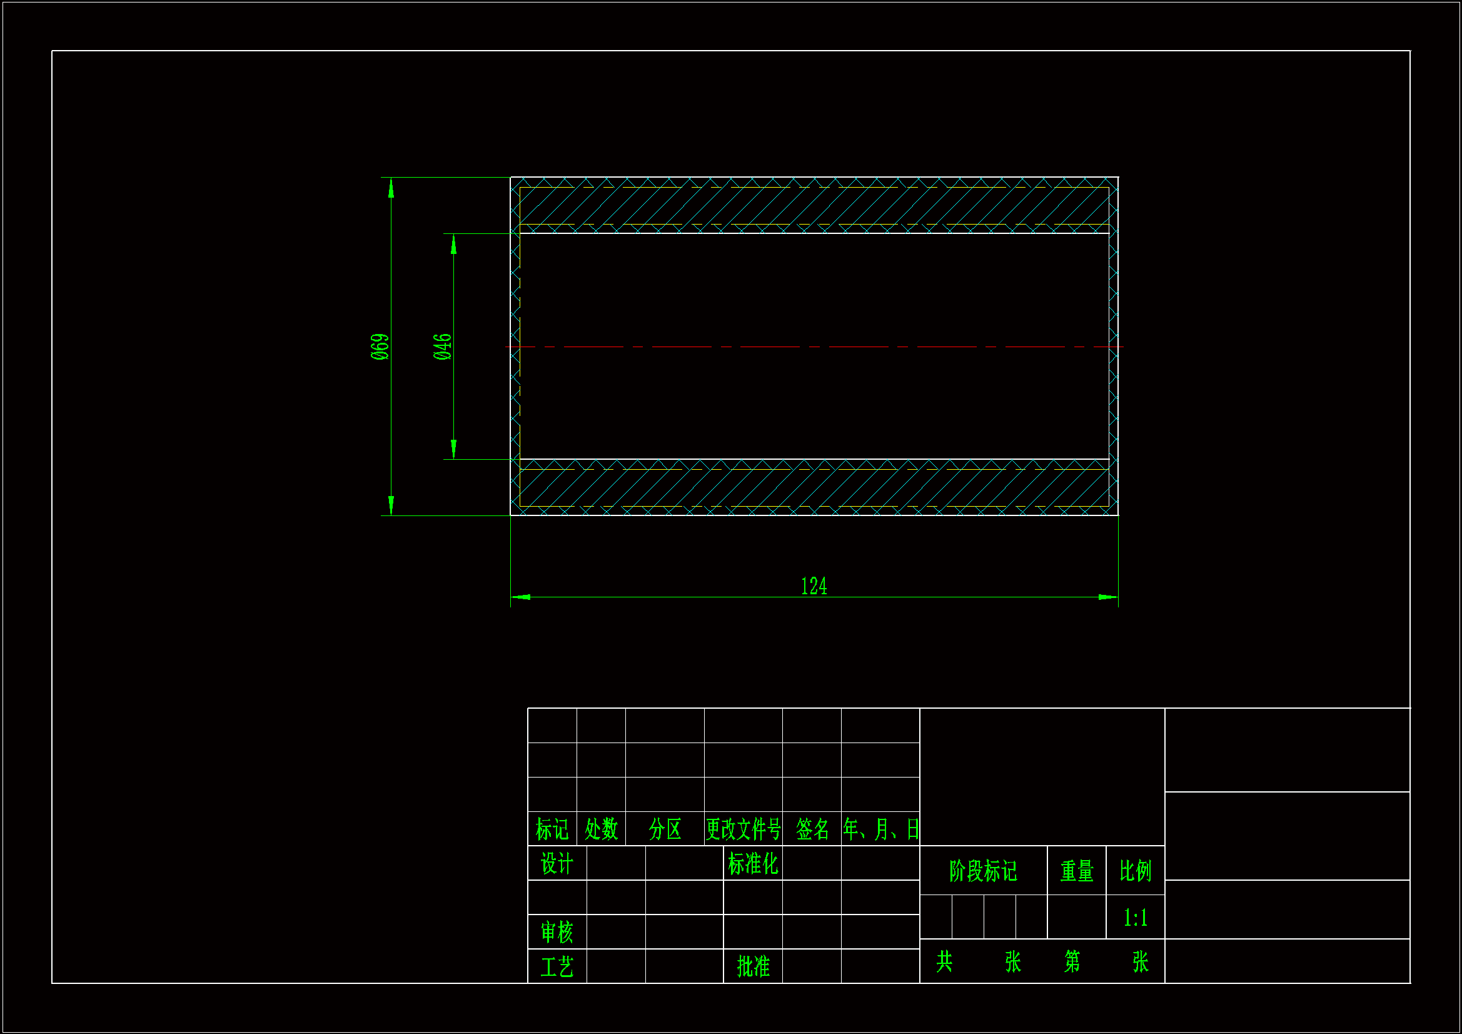
Task: Click the 标准化 label in title block
Action: (x=753, y=864)
